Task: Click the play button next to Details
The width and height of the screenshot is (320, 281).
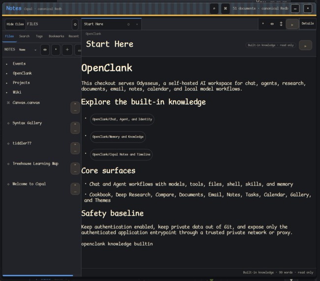Action: tap(292, 25)
